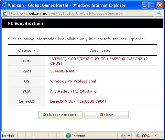This screenshot has width=165, height=140.
Task: Click the protected mode security lock icon
Action: click(x=124, y=136)
